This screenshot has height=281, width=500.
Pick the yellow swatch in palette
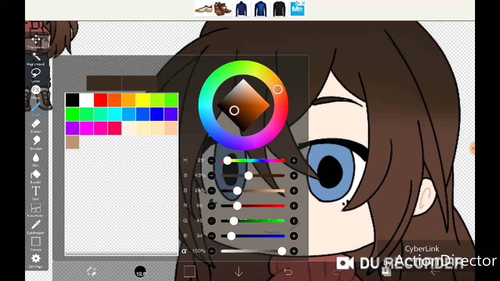click(143, 100)
